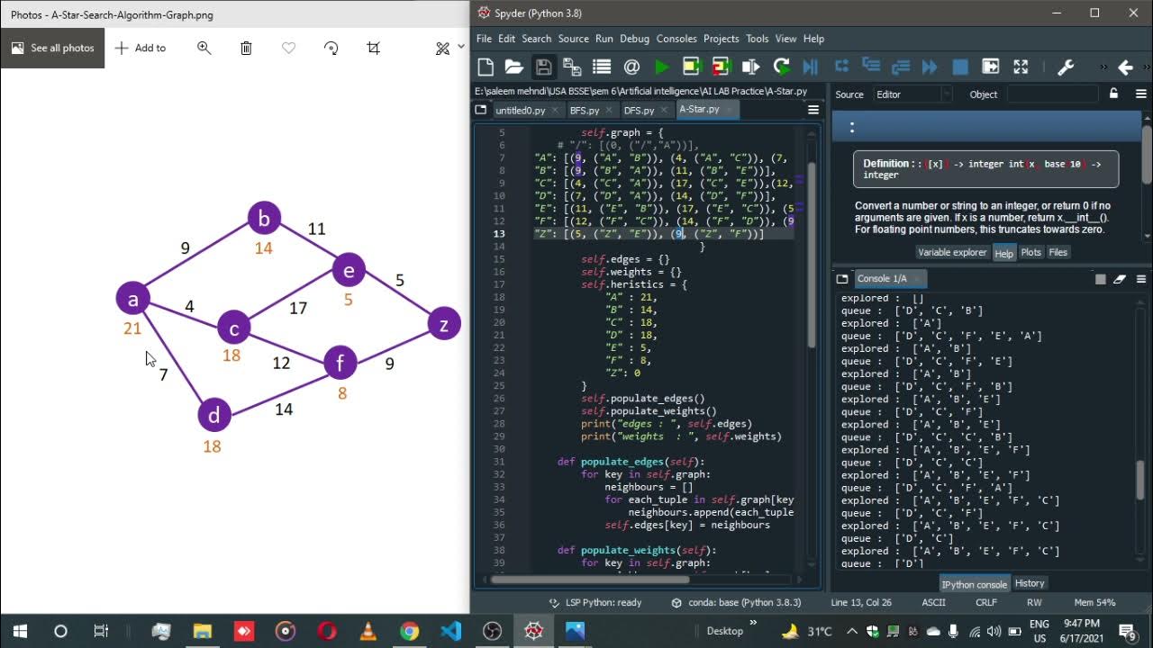Start debugging with the debug file icon
Screen dimensions: 1153x648
810,67
